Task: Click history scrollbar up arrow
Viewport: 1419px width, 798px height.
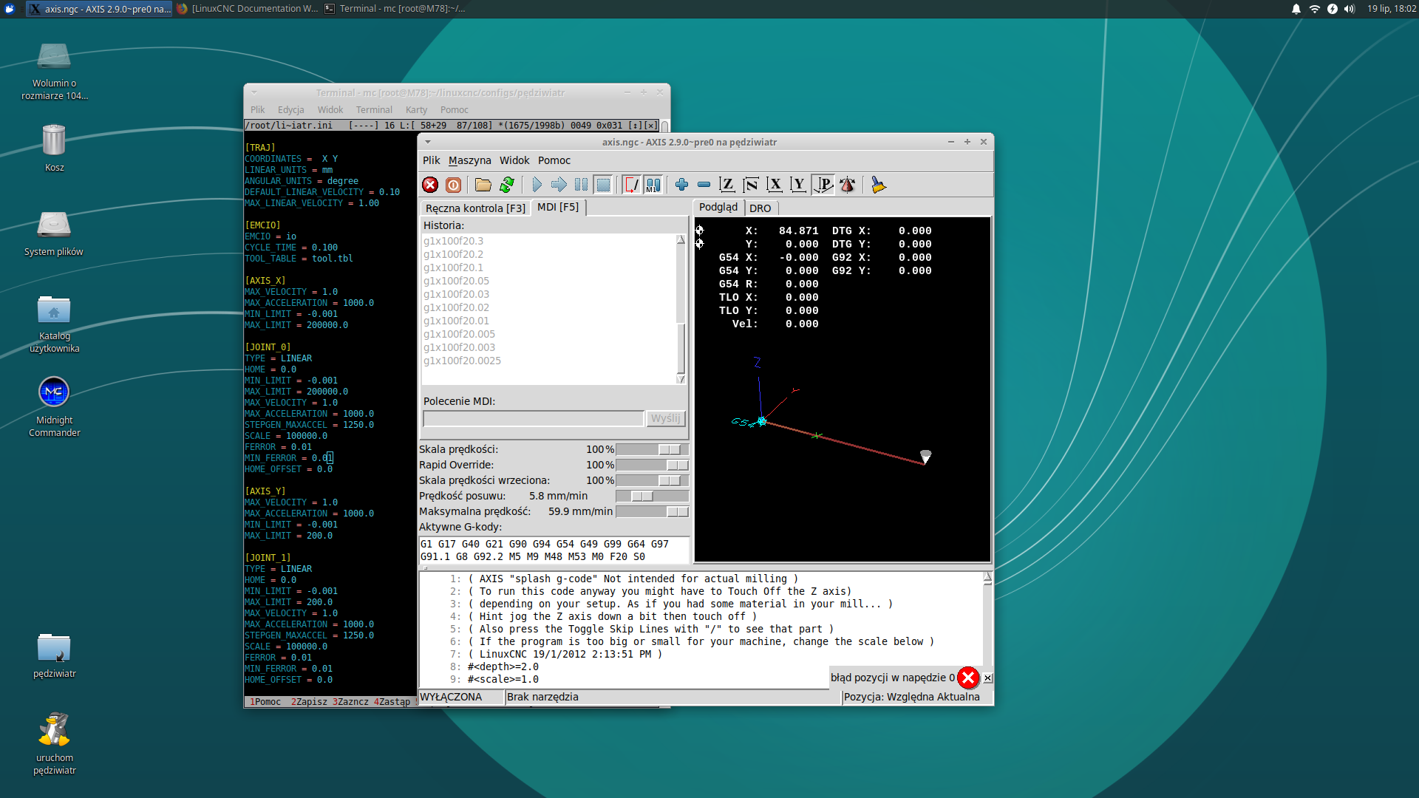Action: pyautogui.click(x=681, y=239)
